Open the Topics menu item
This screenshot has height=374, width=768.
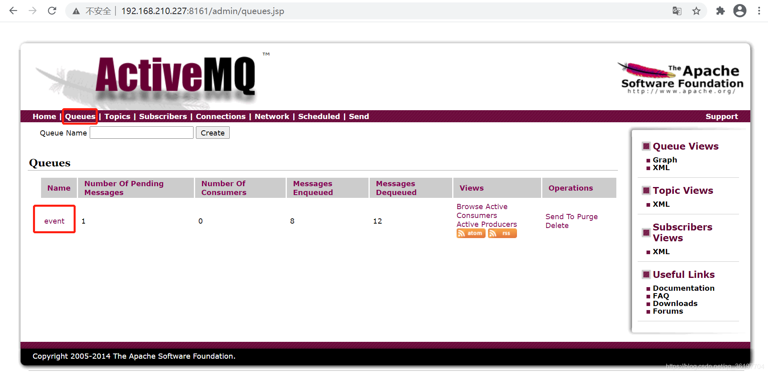(x=117, y=116)
